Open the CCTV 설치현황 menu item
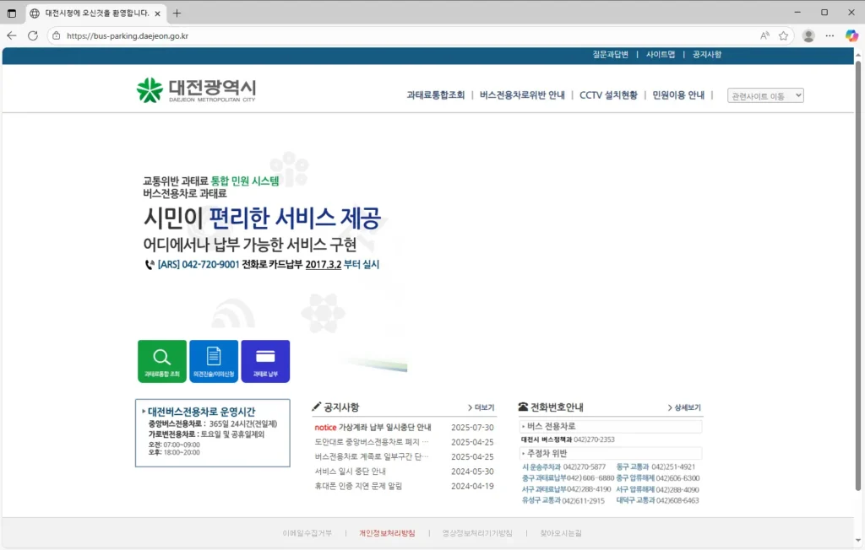Screen dimensions: 865x550 click(608, 95)
